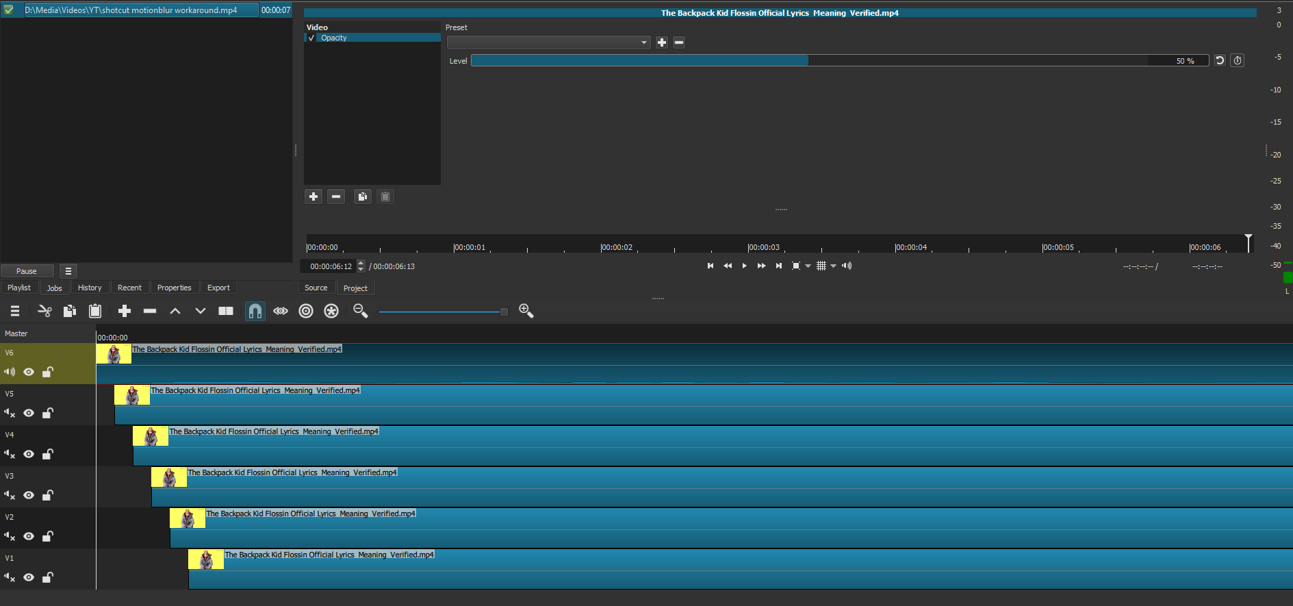Split clip at playhead
The width and height of the screenshot is (1293, 606).
(226, 312)
